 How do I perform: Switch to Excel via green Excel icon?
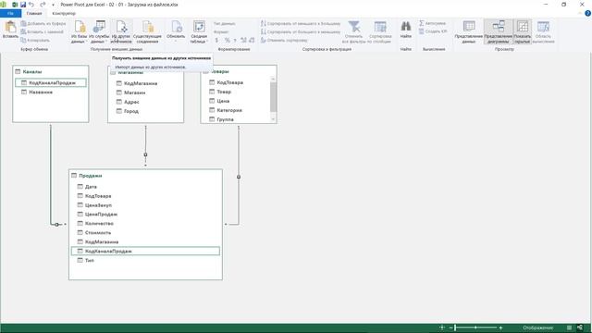click(x=15, y=5)
